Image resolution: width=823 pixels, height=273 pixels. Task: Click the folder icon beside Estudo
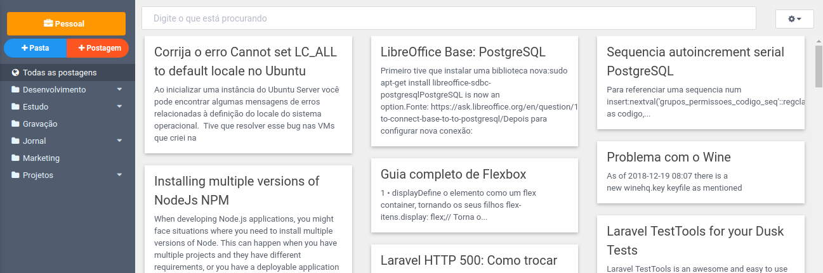(x=15, y=106)
